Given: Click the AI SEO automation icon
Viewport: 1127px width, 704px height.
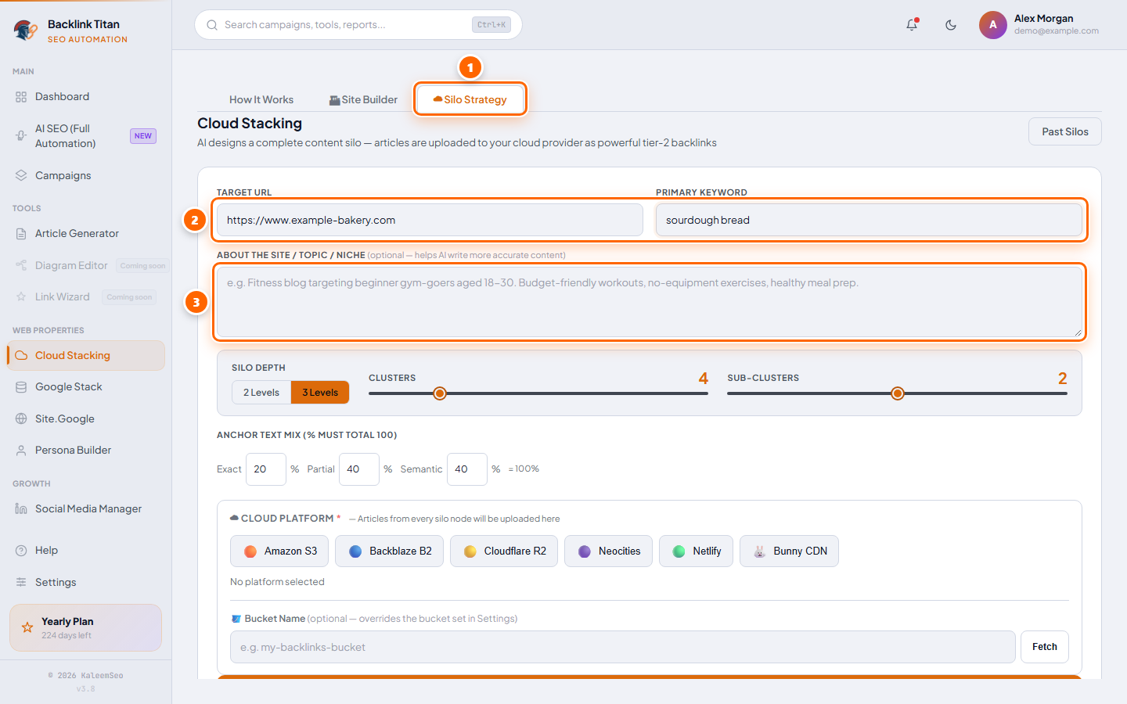Looking at the screenshot, I should coord(21,136).
